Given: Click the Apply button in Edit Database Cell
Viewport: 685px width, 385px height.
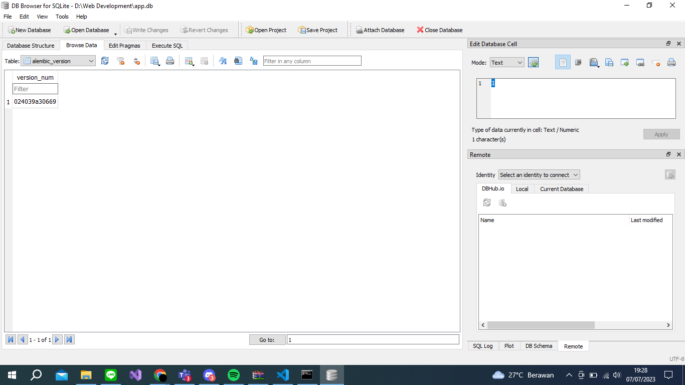Looking at the screenshot, I should pyautogui.click(x=661, y=134).
